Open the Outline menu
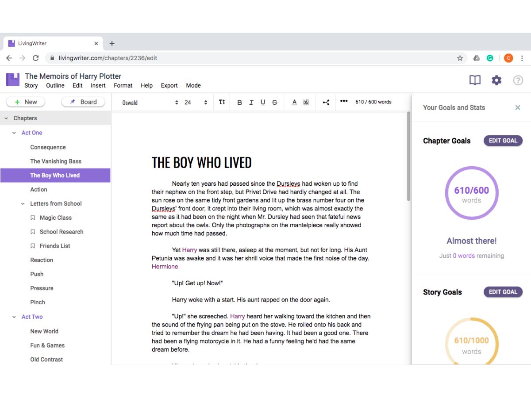531x398 pixels. (55, 85)
